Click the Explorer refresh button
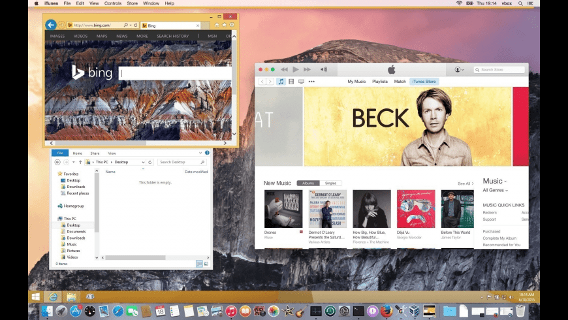 [x=150, y=162]
